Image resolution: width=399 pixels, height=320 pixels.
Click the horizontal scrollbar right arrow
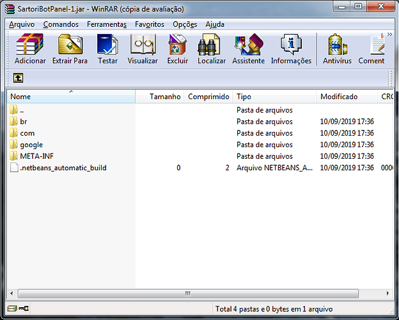[387, 293]
